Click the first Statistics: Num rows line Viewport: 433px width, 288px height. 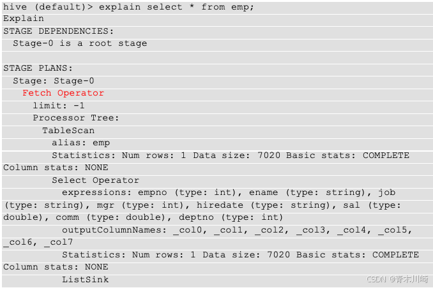click(x=231, y=155)
